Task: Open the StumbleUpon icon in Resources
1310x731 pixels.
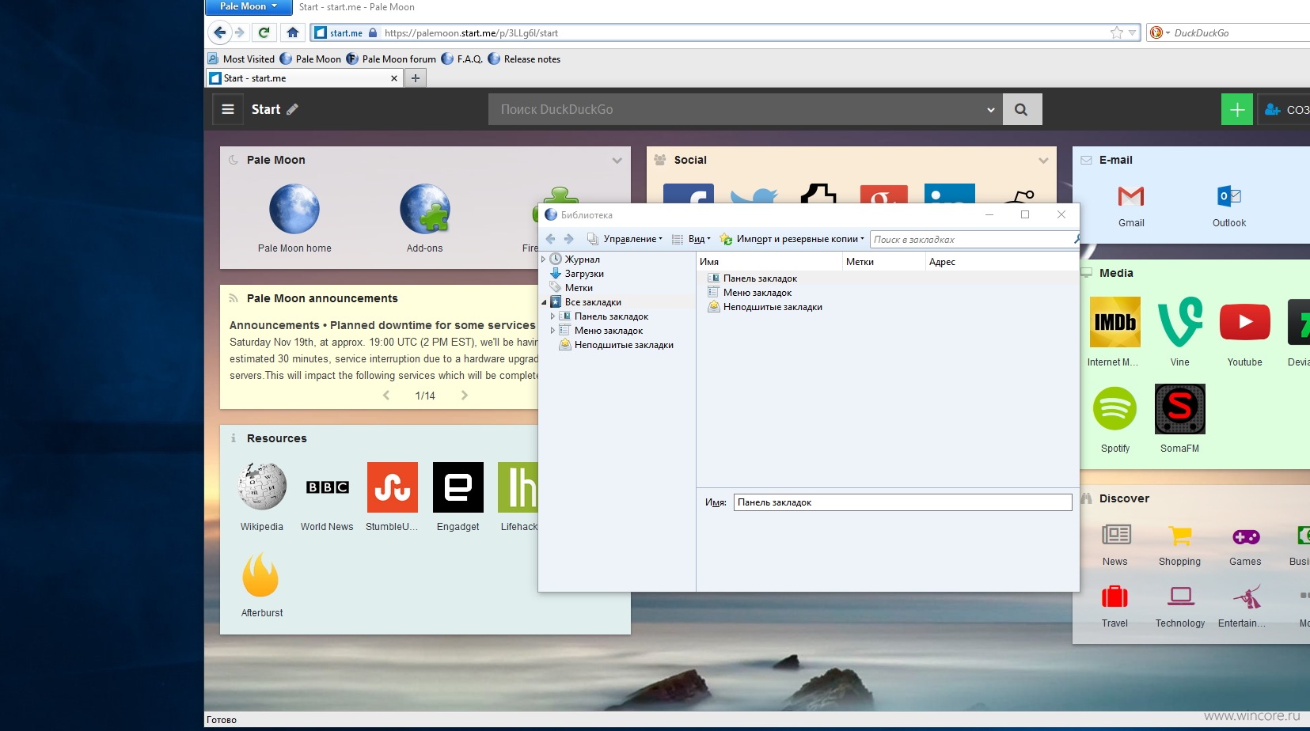Action: click(x=393, y=487)
